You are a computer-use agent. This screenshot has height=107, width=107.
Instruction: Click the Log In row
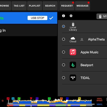pos(29,30)
